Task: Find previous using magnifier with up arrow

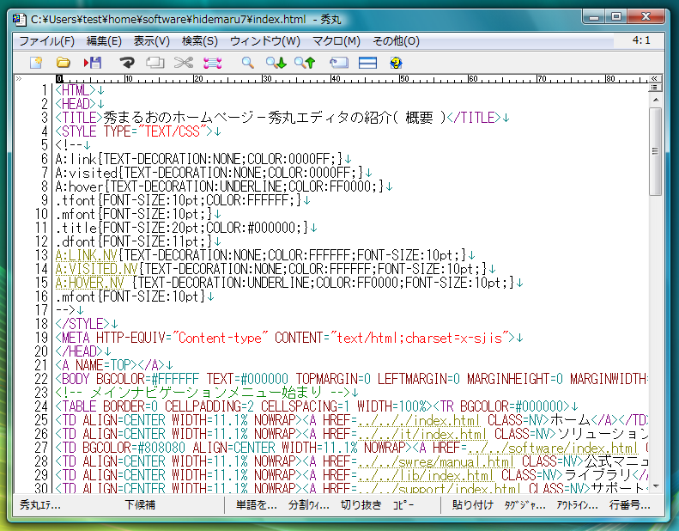Action: pyautogui.click(x=305, y=63)
